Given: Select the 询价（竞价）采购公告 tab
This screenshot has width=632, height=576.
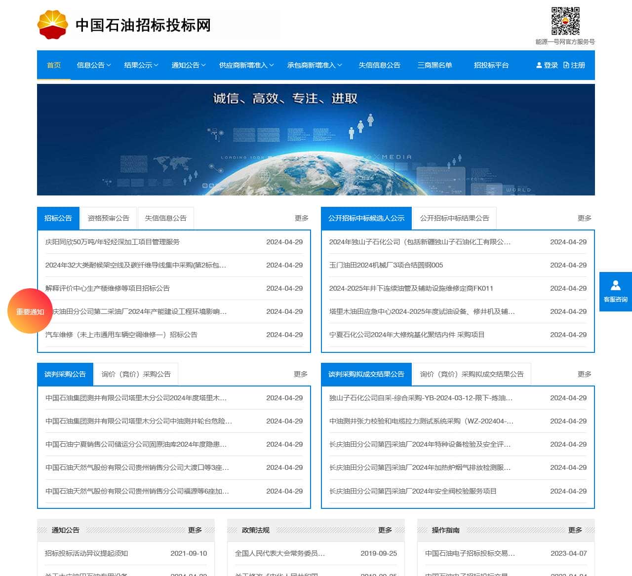Looking at the screenshot, I should 136,374.
